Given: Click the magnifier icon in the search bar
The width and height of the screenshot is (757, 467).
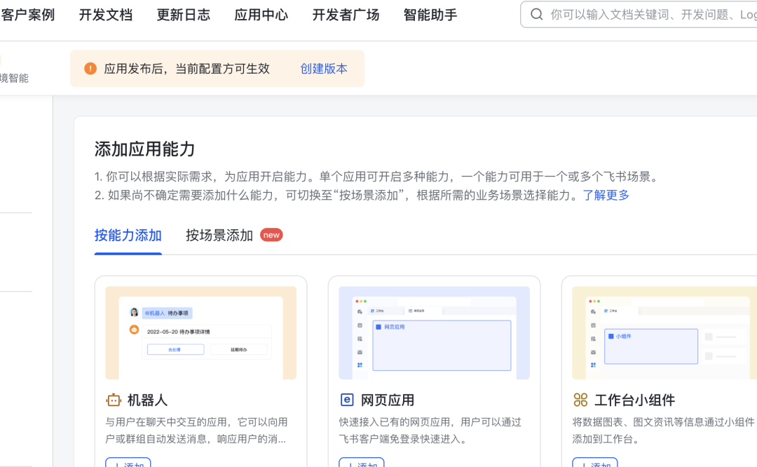Looking at the screenshot, I should coord(536,14).
